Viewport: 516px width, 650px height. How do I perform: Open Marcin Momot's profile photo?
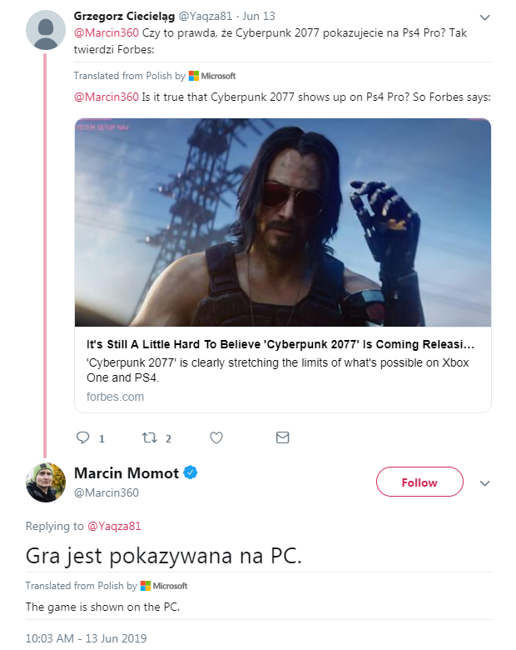pyautogui.click(x=46, y=482)
